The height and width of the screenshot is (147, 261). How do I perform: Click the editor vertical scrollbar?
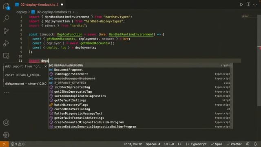pos(259,60)
